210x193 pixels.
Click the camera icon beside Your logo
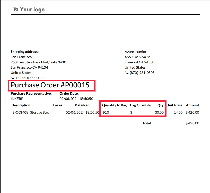pyautogui.click(x=15, y=9)
